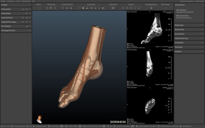
Task: Click the head orientation figure in 3D view
Action: (39, 119)
